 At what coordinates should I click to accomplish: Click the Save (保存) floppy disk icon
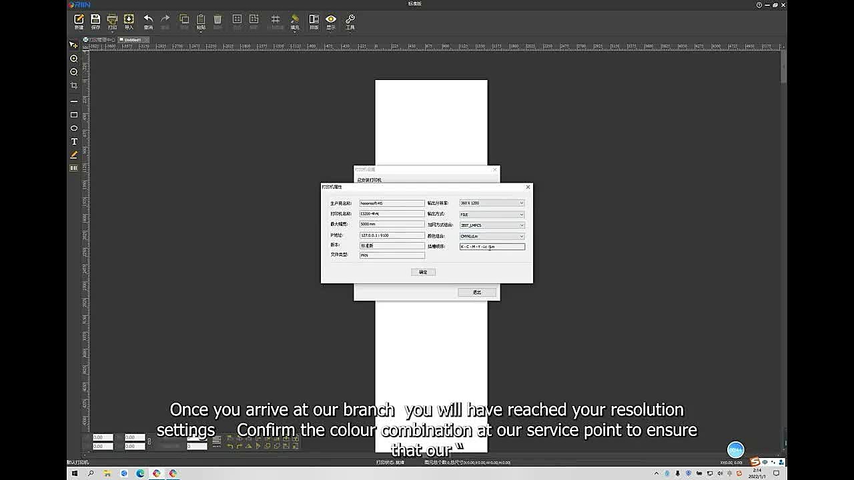tap(95, 21)
